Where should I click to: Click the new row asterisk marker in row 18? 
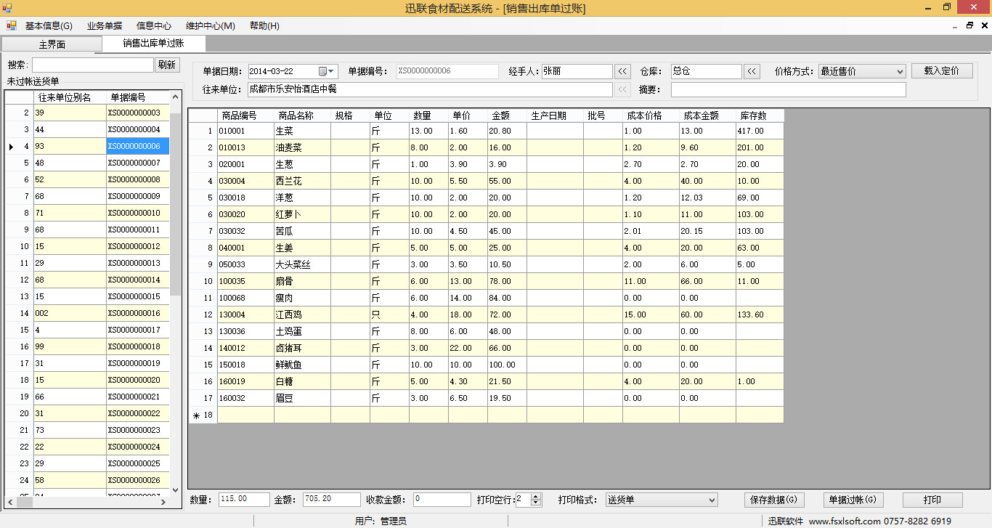click(x=196, y=415)
